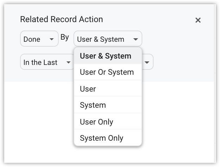Screen dimensions: 220x167
Task: Click the caret arrow beside Done
Action: point(52,39)
